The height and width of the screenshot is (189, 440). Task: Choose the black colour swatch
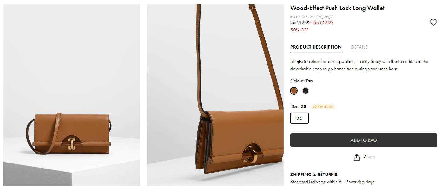(305, 91)
